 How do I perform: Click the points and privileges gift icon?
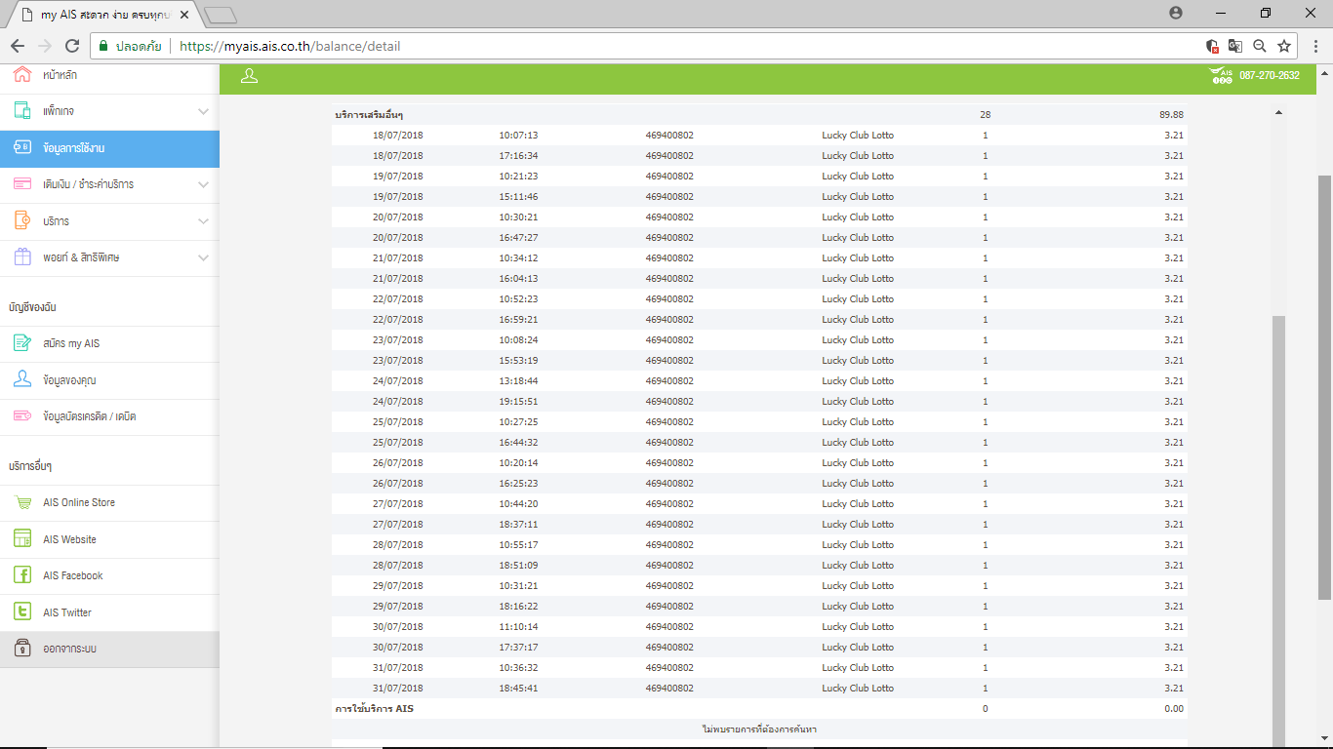[22, 257]
